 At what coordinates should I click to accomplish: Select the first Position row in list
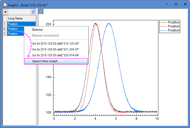[x=22, y=24]
